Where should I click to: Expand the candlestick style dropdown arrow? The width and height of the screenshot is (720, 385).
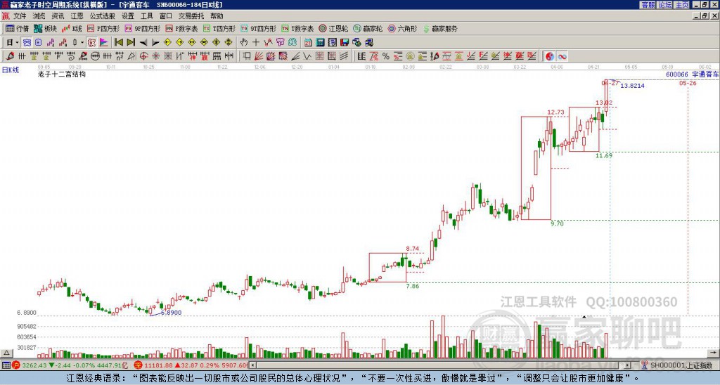[x=82, y=43]
